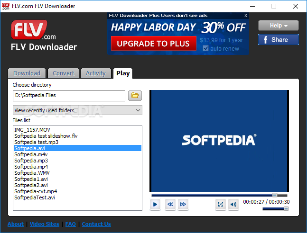Image resolution: width=307 pixels, height=233 pixels.
Task: Open the About link
Action: [16, 224]
